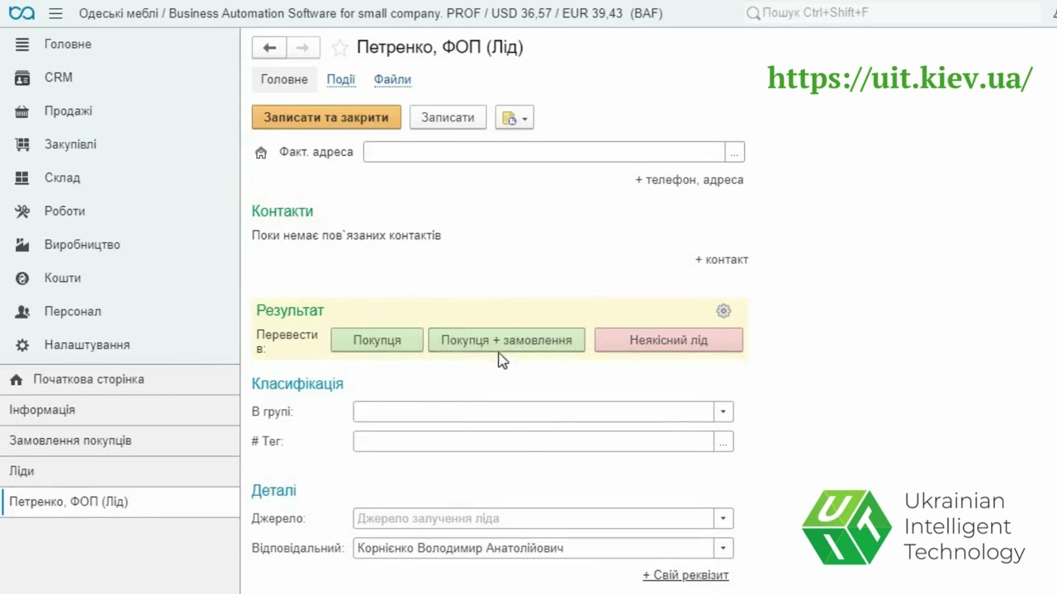
Task: Click the Закупівлі cart icon
Action: [22, 144]
